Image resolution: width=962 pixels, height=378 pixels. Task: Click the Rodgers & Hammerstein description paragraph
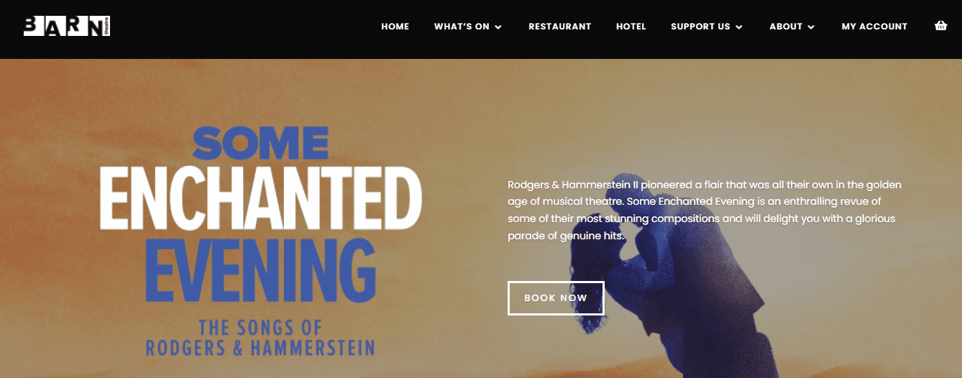[x=705, y=211]
